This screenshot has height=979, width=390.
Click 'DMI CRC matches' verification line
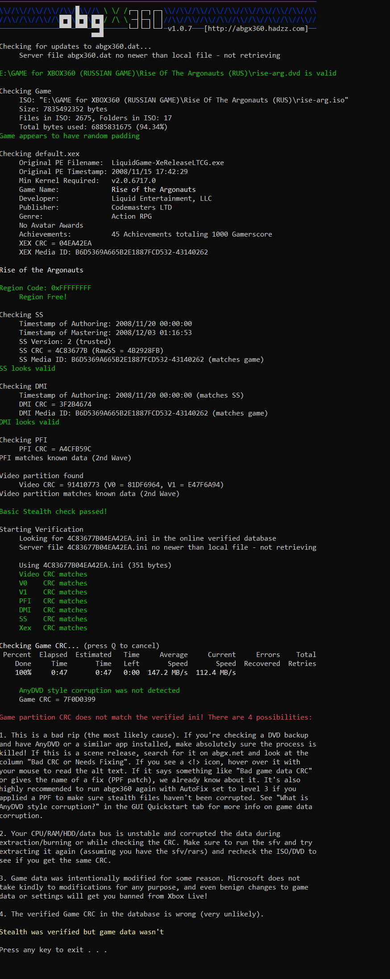(x=53, y=610)
